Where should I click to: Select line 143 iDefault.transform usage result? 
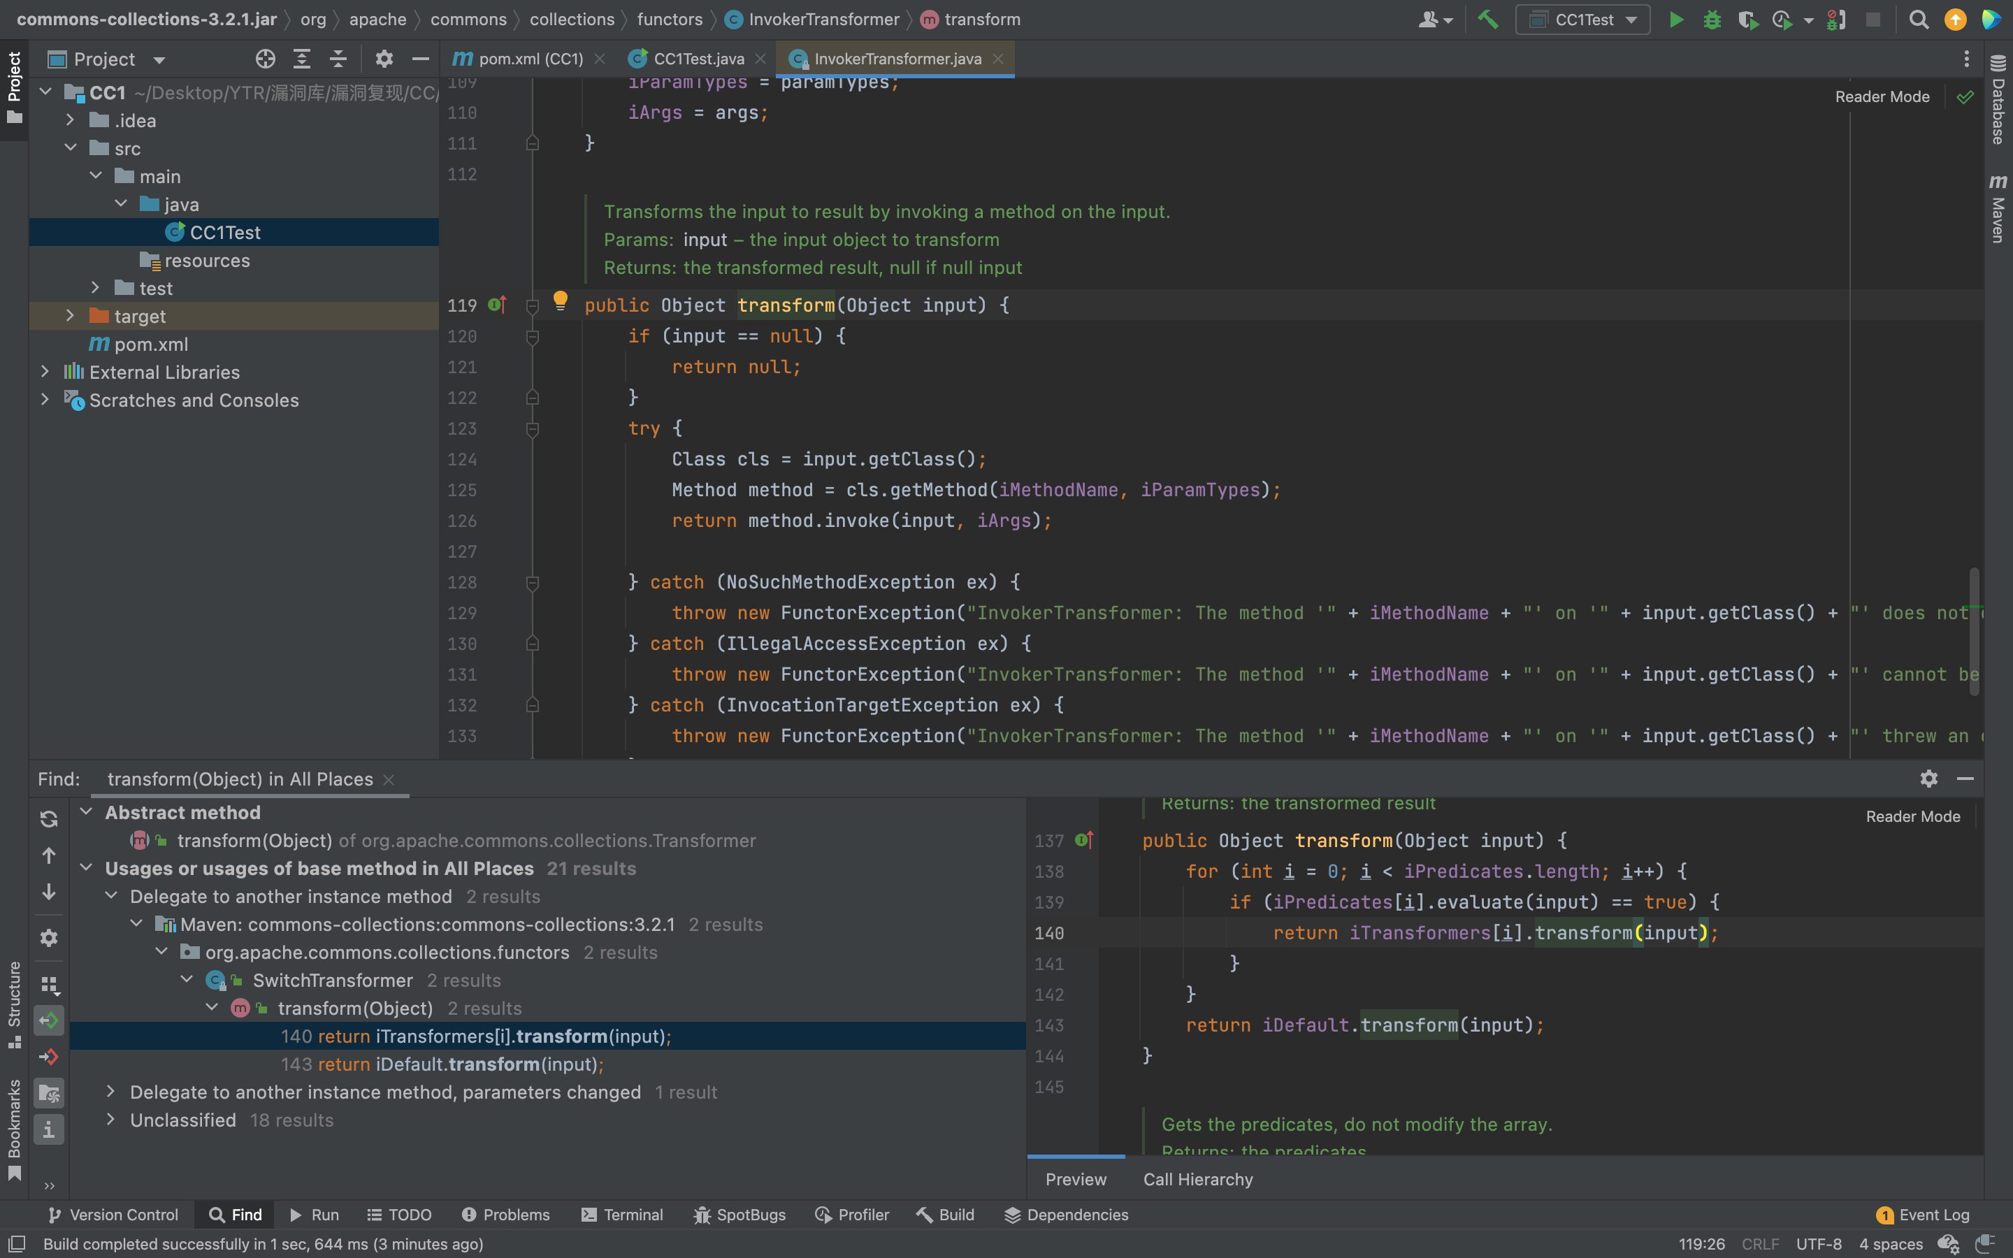[547, 1064]
